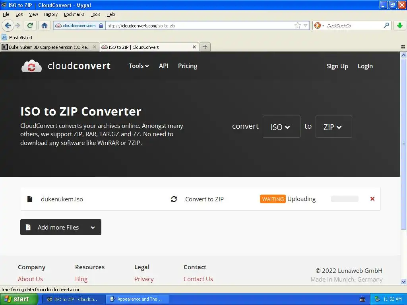Click the dukenukem.iso file icon

(29, 199)
